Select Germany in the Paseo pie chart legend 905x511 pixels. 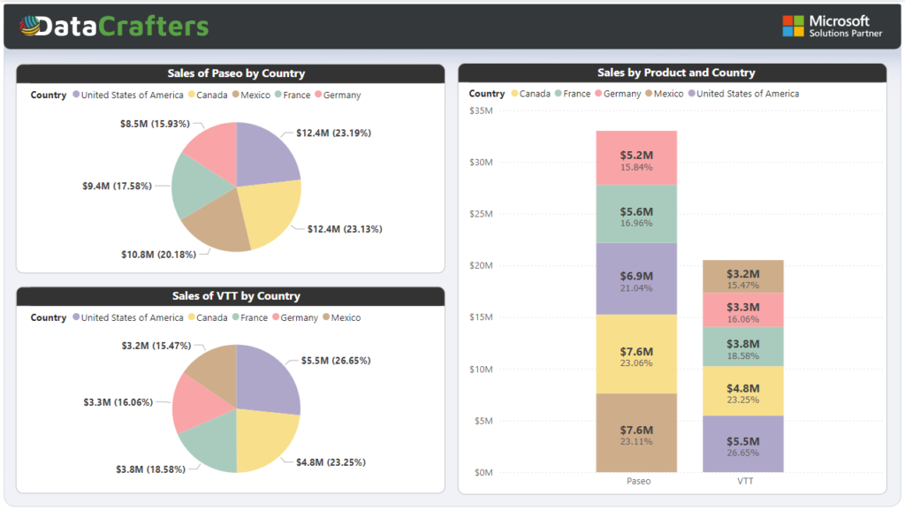click(342, 95)
